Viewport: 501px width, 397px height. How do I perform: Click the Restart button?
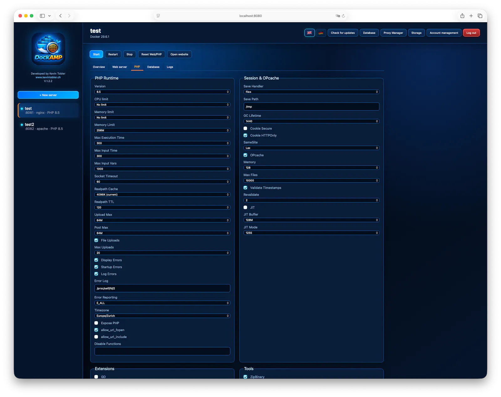click(113, 54)
